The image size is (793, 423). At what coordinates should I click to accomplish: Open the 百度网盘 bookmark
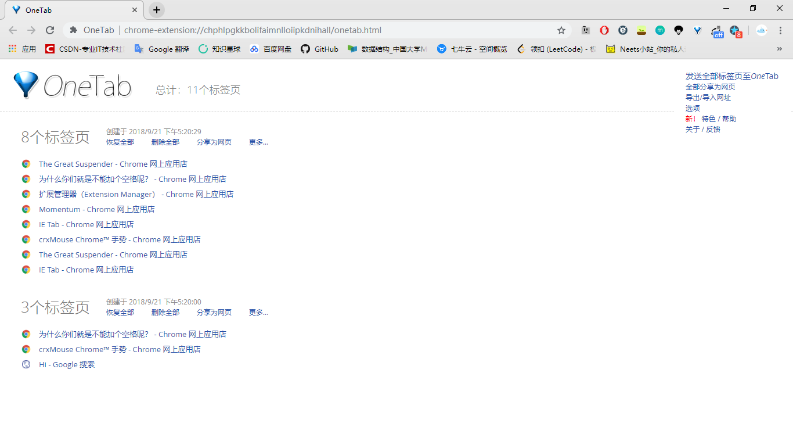tap(271, 49)
